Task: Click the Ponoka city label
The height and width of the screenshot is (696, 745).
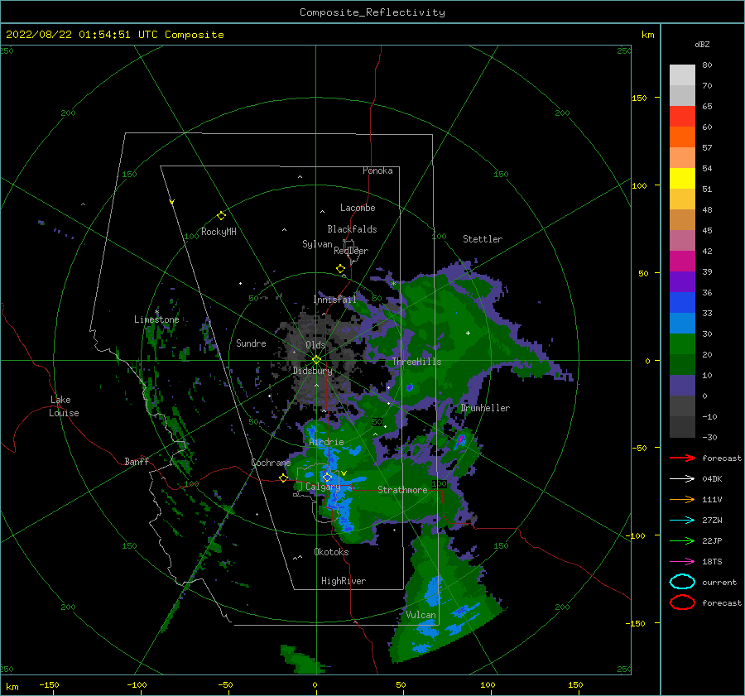Action: (377, 170)
